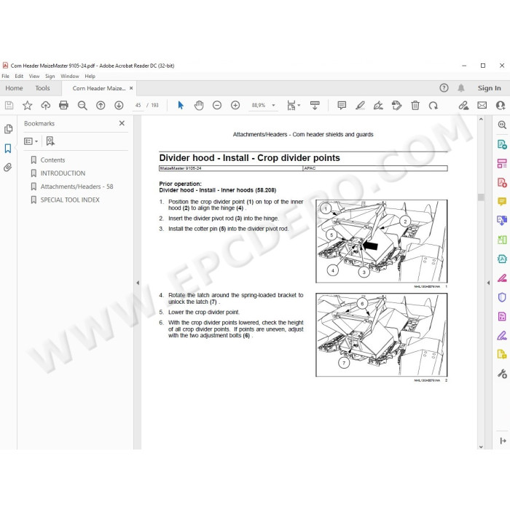Add the document to Starred
The width and height of the screenshot is (510, 510).
28,106
